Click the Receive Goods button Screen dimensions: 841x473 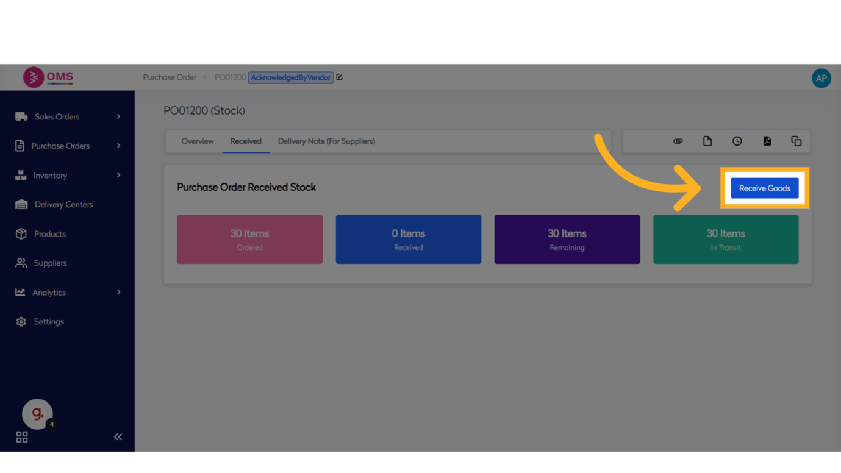tap(764, 188)
